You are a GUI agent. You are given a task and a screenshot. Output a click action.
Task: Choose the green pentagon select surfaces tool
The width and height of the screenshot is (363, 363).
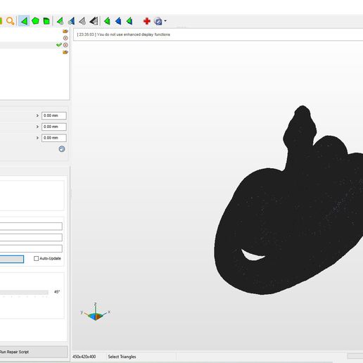click(35, 21)
